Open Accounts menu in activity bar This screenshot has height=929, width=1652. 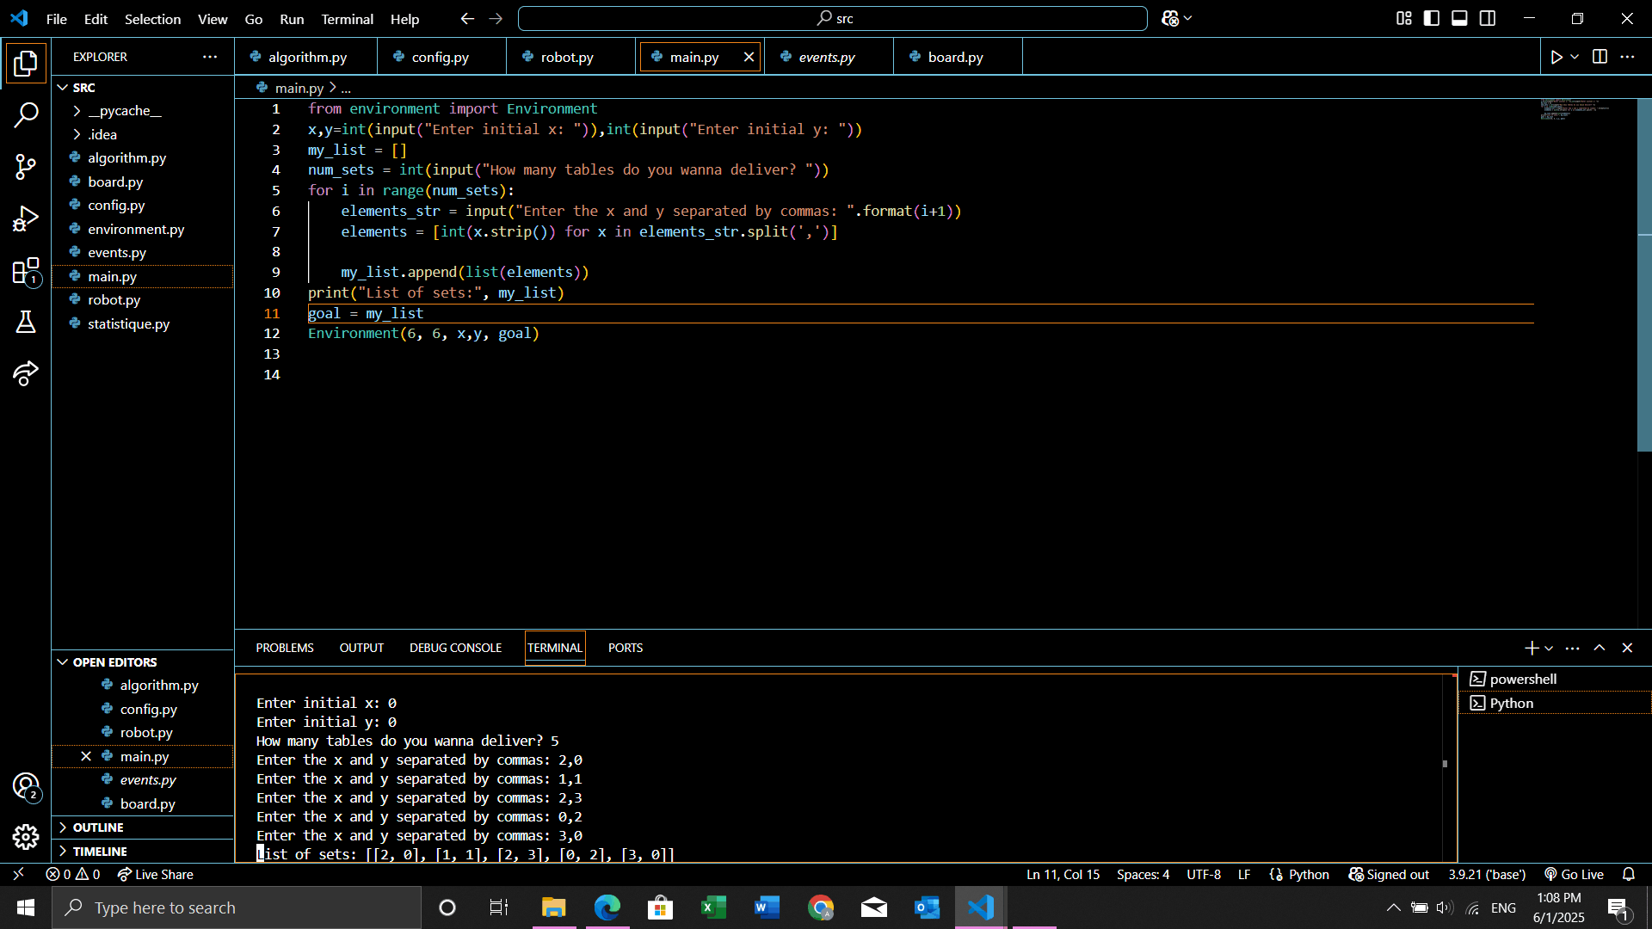tap(26, 786)
